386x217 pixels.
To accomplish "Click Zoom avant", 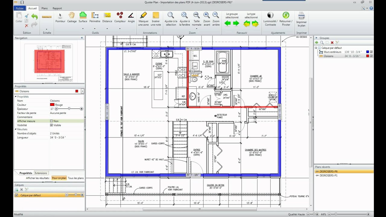I will pos(207,19).
